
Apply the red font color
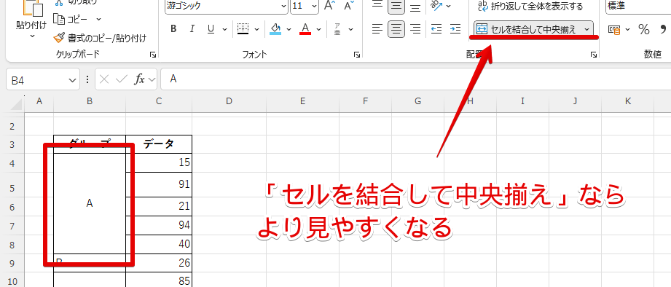pos(305,29)
